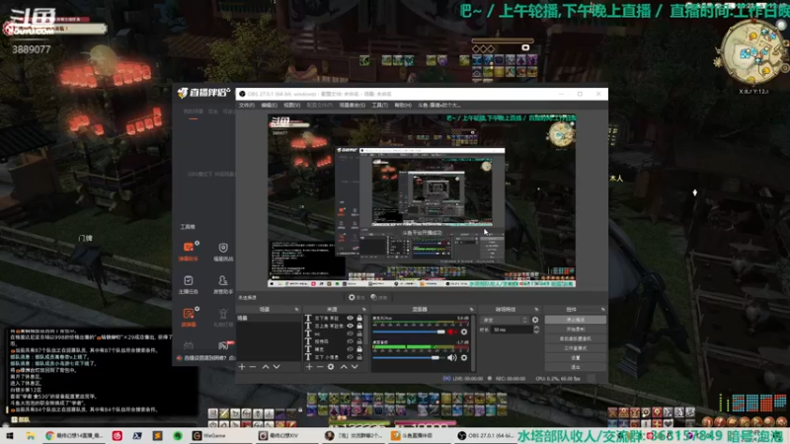Click the 50 ms duration input field
This screenshot has width=790, height=444.
click(x=512, y=330)
